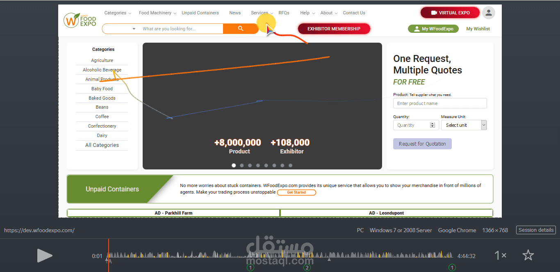This screenshot has width=560, height=272.
Task: Select the third carousel slide dot
Action: pyautogui.click(x=250, y=165)
